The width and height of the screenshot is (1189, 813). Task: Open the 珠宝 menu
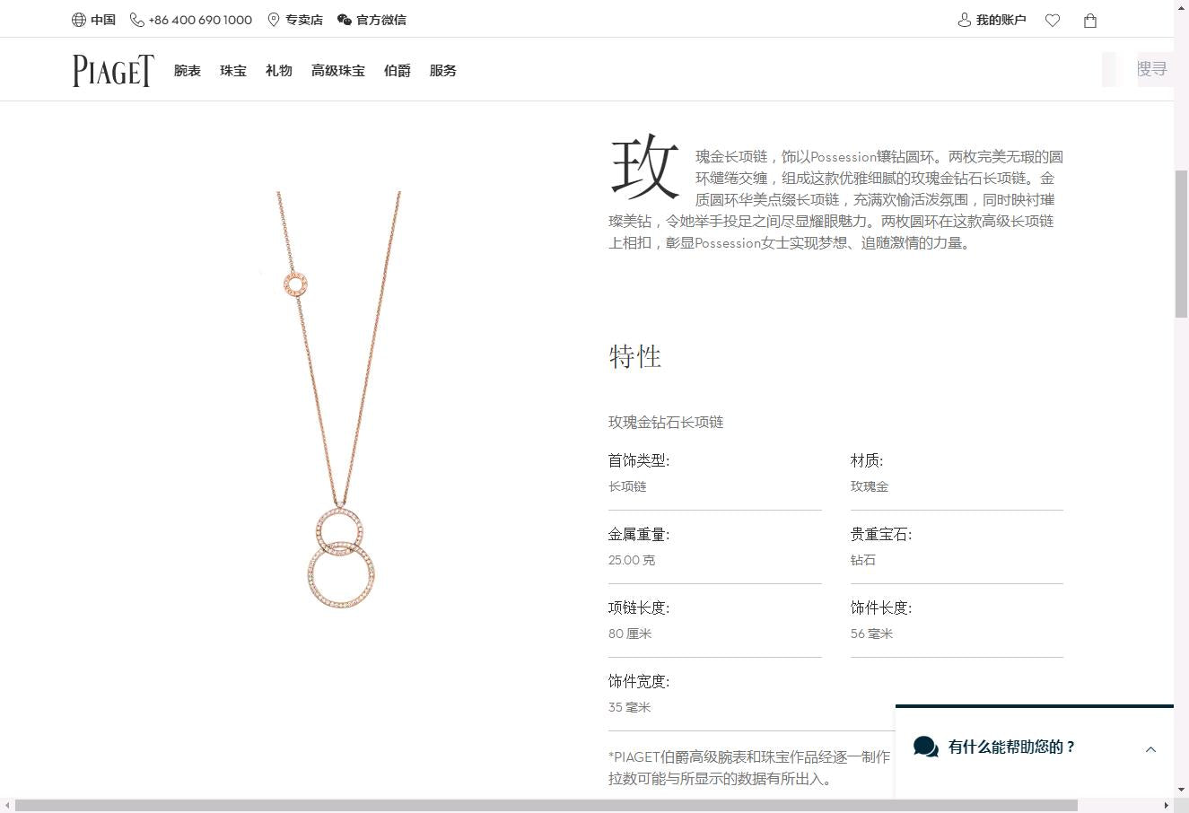(233, 71)
